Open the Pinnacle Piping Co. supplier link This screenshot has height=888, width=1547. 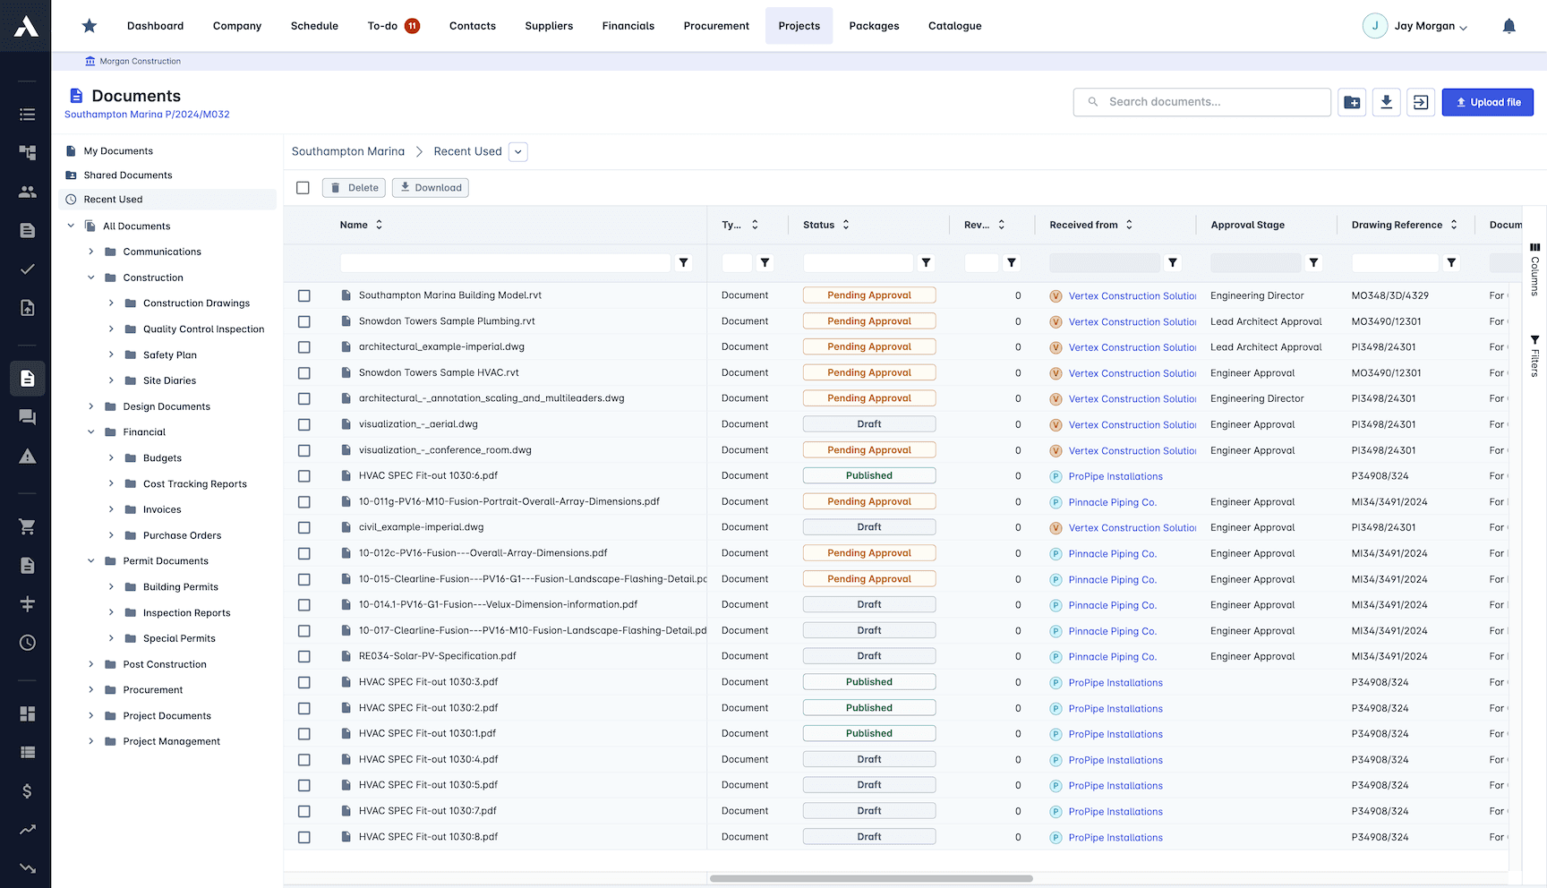point(1113,502)
